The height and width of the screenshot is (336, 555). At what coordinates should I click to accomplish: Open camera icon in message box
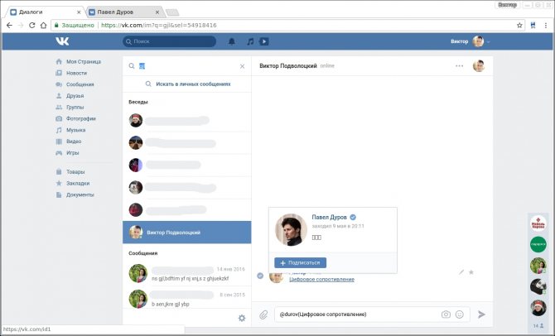point(446,314)
